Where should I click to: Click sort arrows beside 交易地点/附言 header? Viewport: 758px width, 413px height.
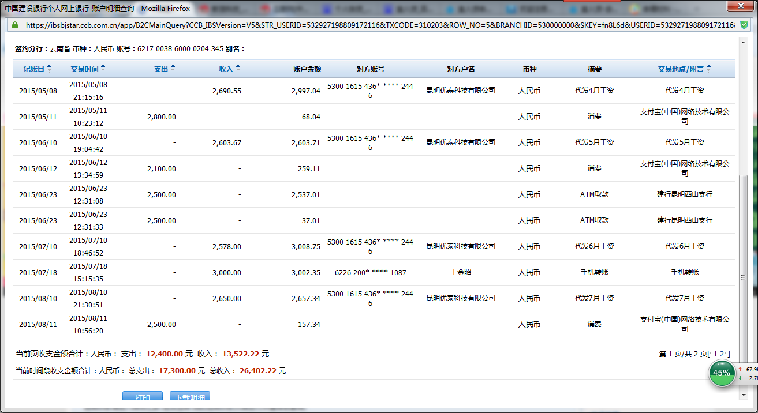(708, 69)
